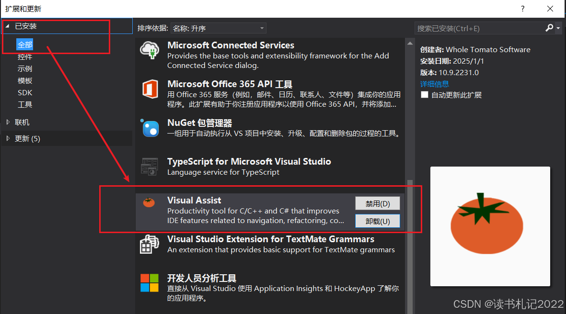The height and width of the screenshot is (314, 566).
Task: Select the 工具 category
Action: click(25, 104)
